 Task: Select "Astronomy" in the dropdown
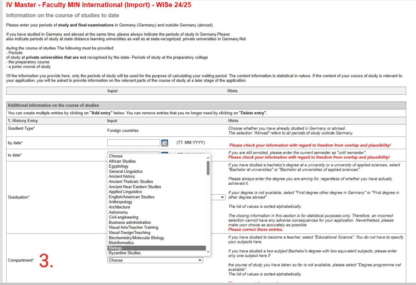[x=118, y=212]
